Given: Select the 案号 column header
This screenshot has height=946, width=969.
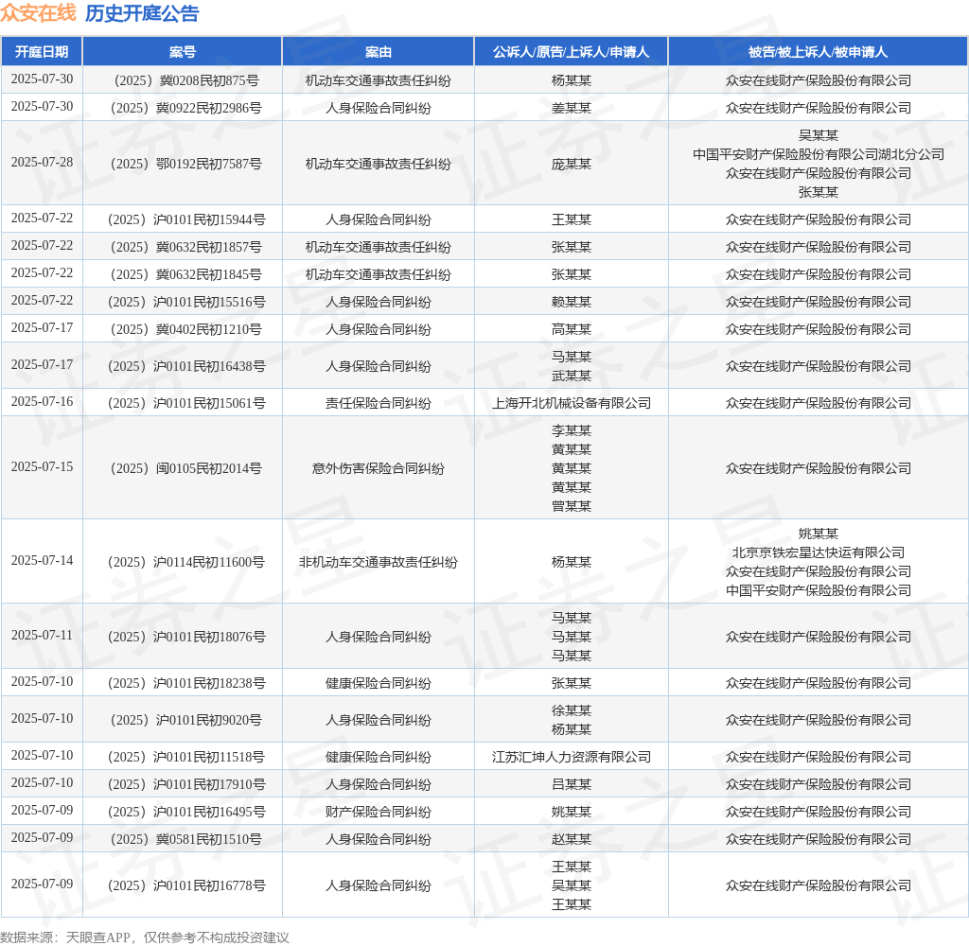Looking at the screenshot, I should pos(183,52).
